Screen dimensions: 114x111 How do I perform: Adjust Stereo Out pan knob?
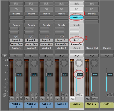click(94, 63)
